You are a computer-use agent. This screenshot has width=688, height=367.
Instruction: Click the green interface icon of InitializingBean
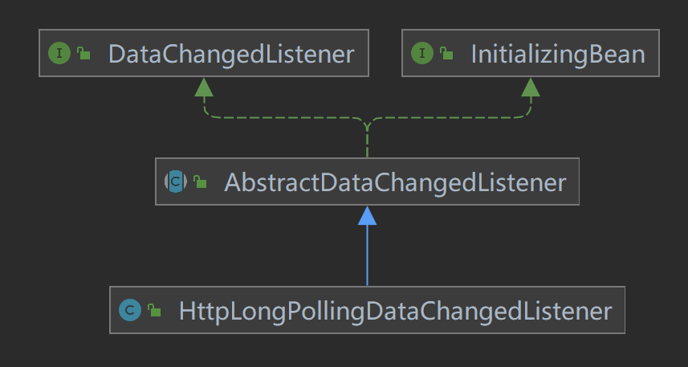pyautogui.click(x=422, y=54)
